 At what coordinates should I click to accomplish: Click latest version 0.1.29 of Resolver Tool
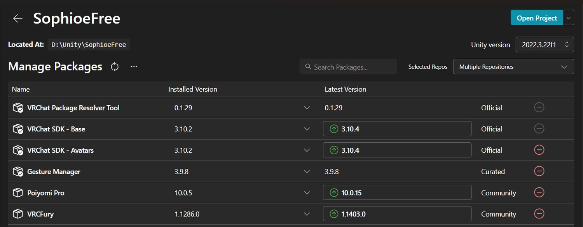333,108
